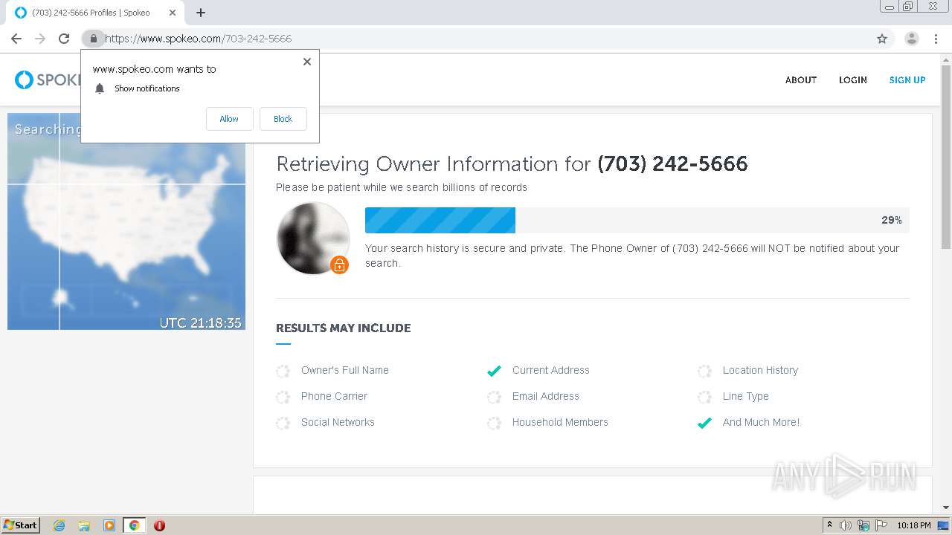Allow Spokeo notifications
This screenshot has height=535, width=952.
pyautogui.click(x=229, y=119)
